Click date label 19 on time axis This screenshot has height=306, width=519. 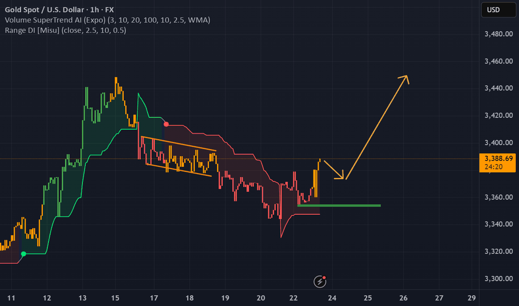(225, 298)
